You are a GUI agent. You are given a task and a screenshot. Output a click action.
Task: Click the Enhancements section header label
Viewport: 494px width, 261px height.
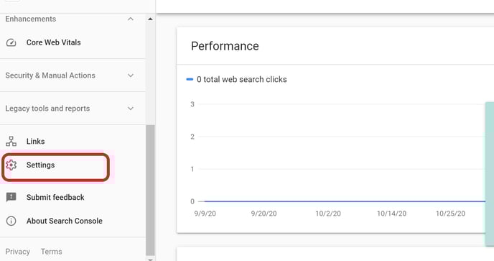(31, 19)
